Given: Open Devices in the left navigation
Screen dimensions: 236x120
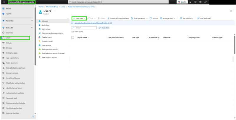Looking at the screenshot, I should coord(9,48).
